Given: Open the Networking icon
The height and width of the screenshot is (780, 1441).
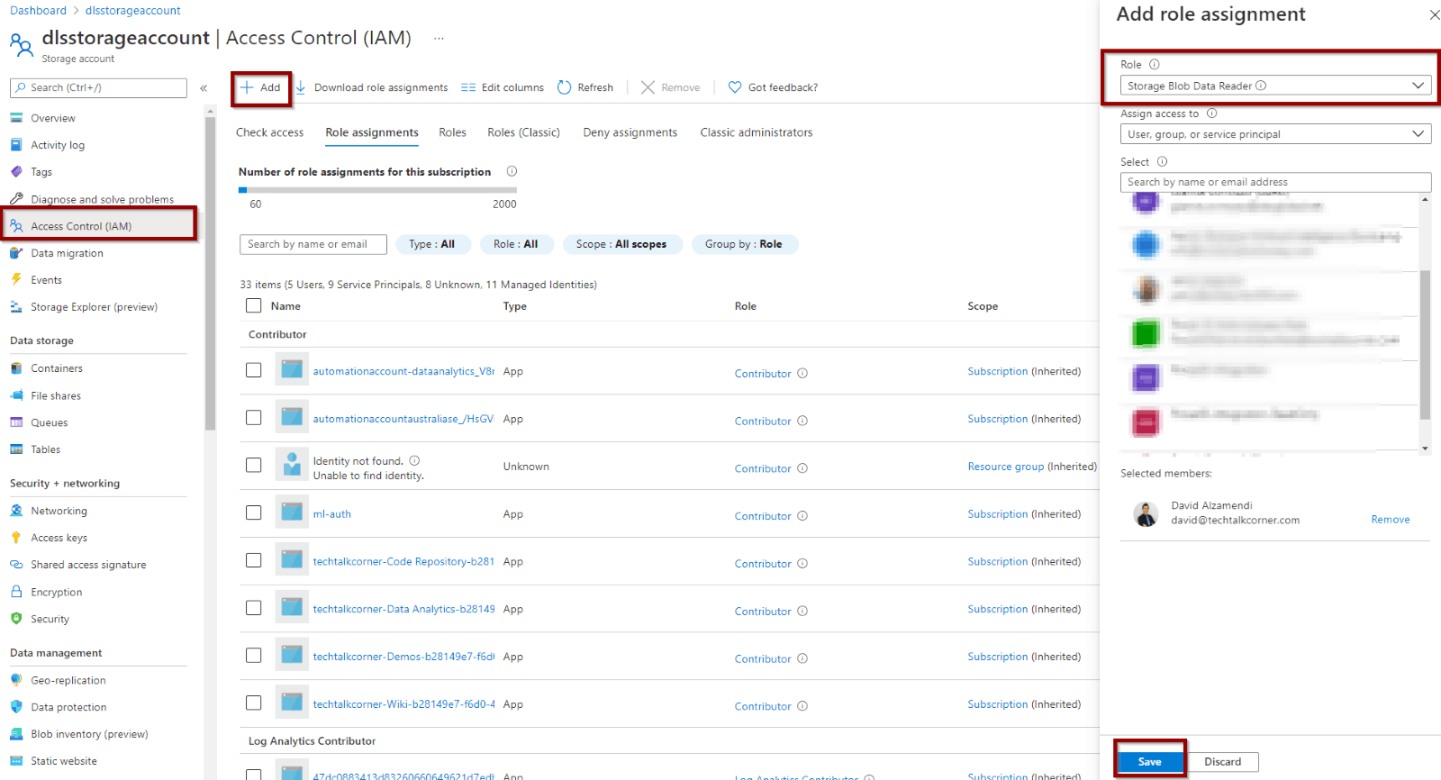Looking at the screenshot, I should [16, 511].
